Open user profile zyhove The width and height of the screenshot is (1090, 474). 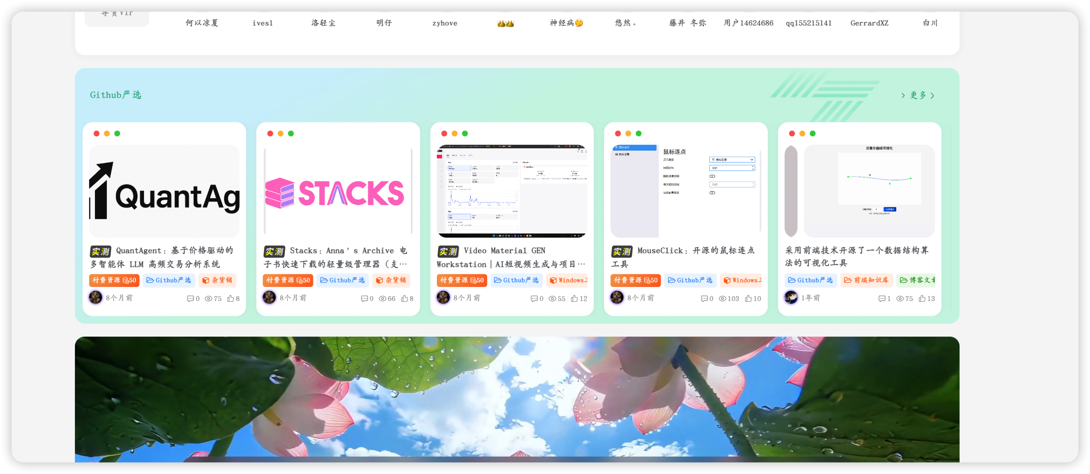(x=445, y=23)
